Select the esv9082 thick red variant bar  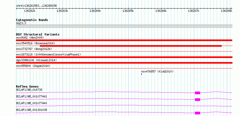coord(124,40)
